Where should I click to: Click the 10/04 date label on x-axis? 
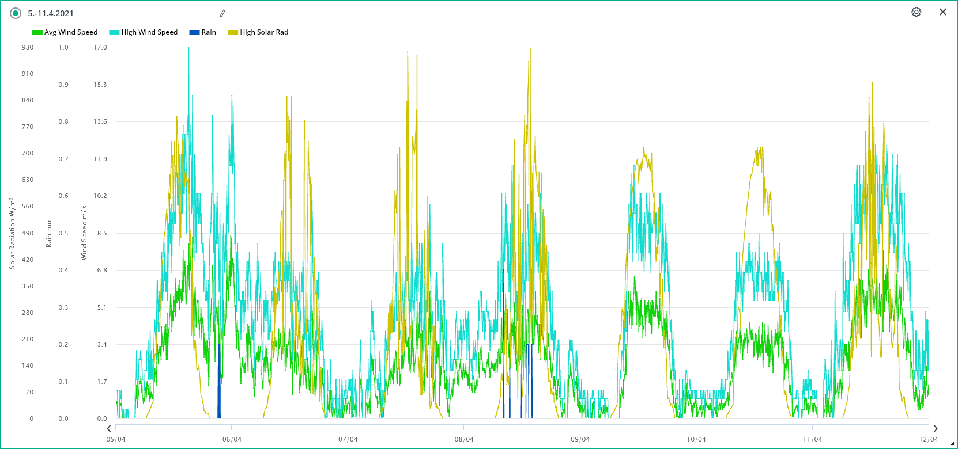point(696,439)
